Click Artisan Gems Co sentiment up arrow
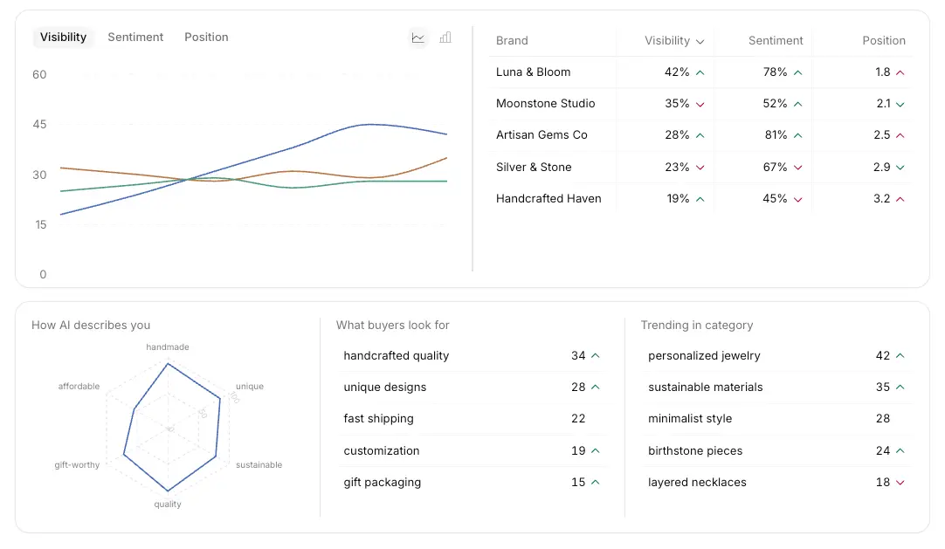 pos(798,135)
